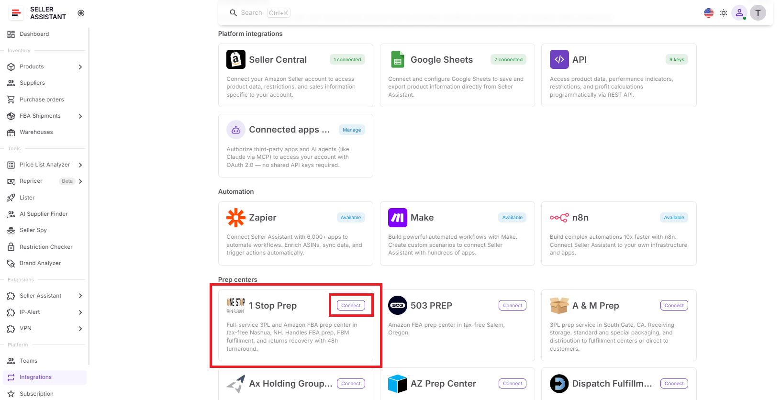The height and width of the screenshot is (400, 781).
Task: Open the user account icon
Action: point(739,13)
